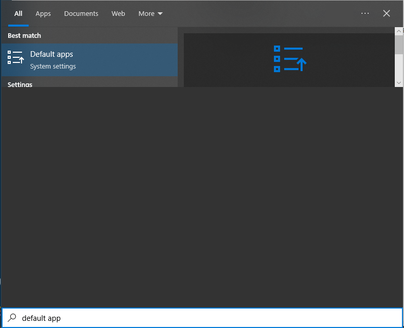Close the search panel
Image resolution: width=404 pixels, height=328 pixels.
click(386, 13)
